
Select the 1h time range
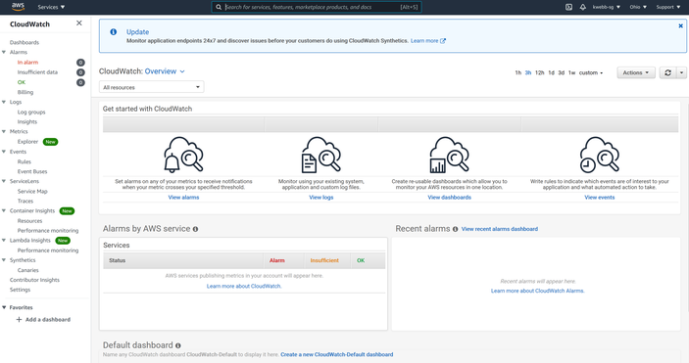(x=518, y=72)
